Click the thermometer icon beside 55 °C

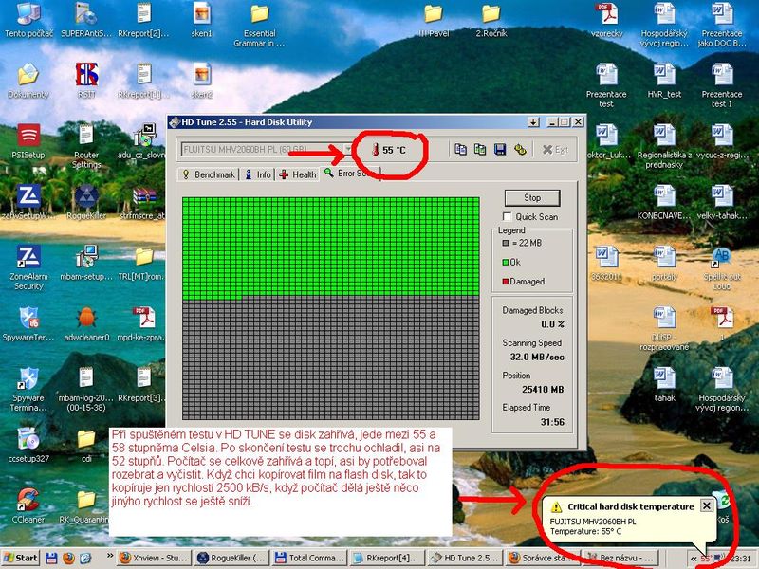375,150
